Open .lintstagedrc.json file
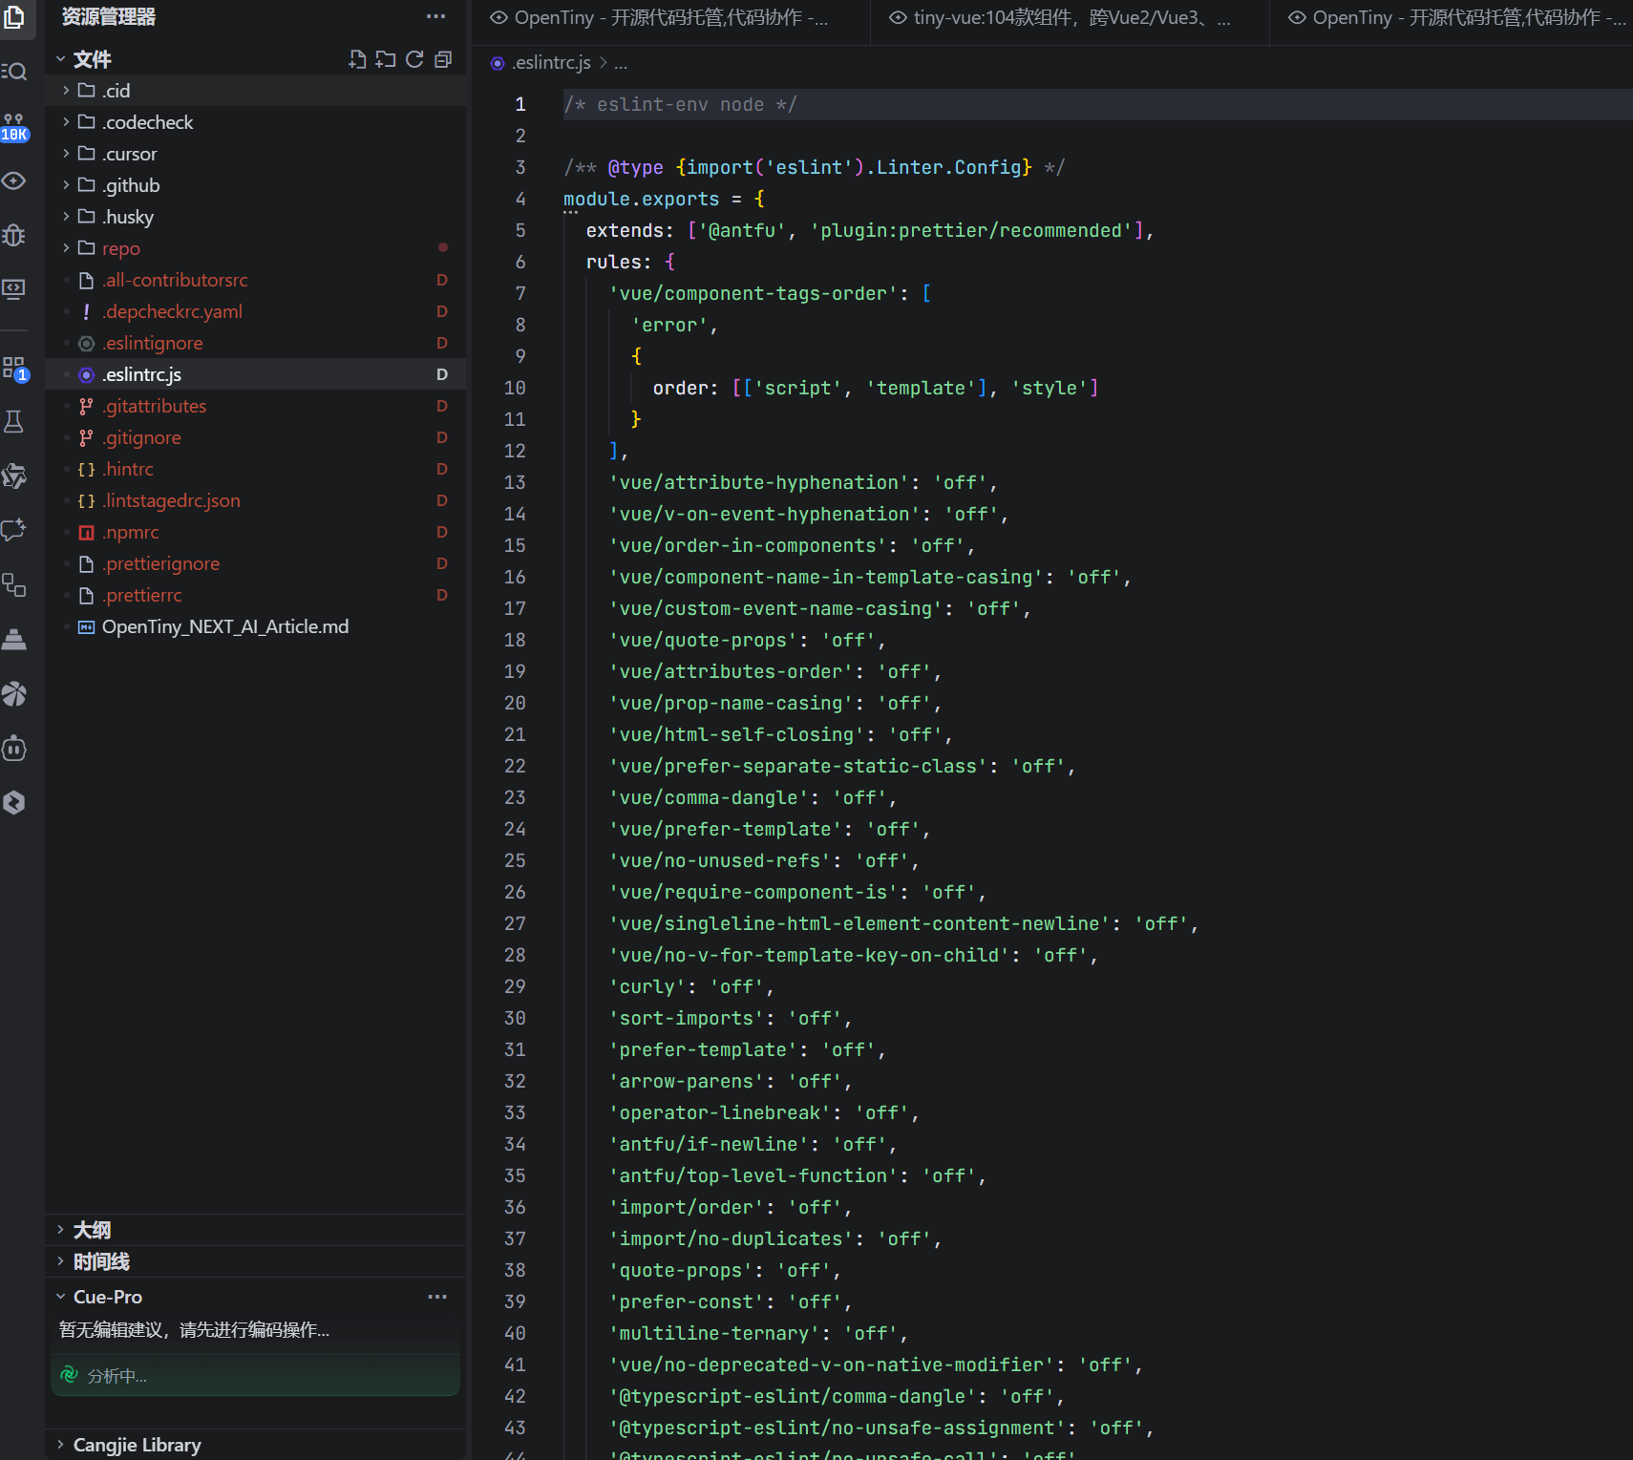The image size is (1633, 1460). coord(255,500)
